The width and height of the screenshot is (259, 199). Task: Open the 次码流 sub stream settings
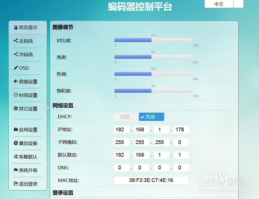tap(24, 54)
